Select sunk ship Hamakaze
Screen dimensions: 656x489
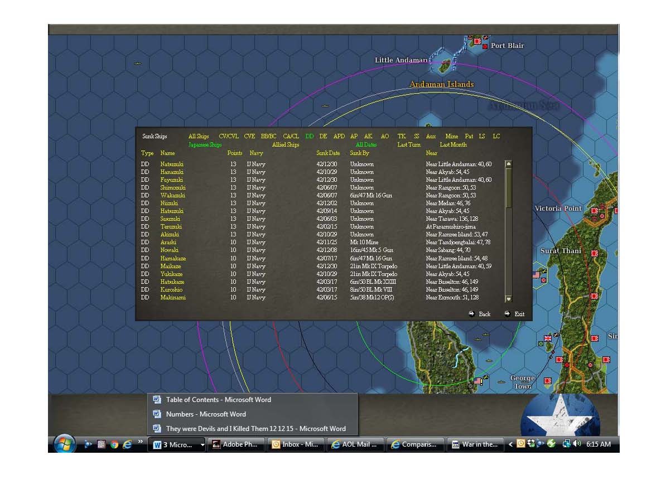[x=173, y=258]
